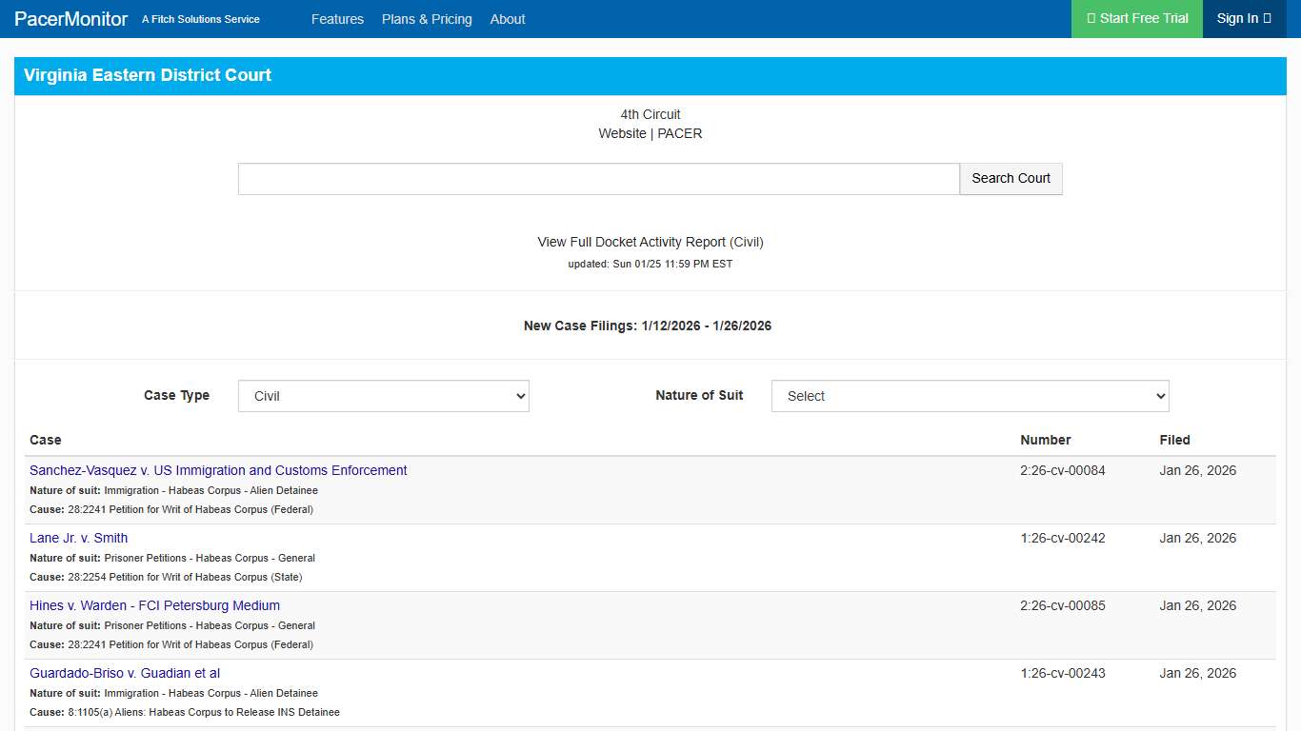Open the Guardado-Briso v. Guadian case
This screenshot has height=731, width=1301.
tap(124, 673)
